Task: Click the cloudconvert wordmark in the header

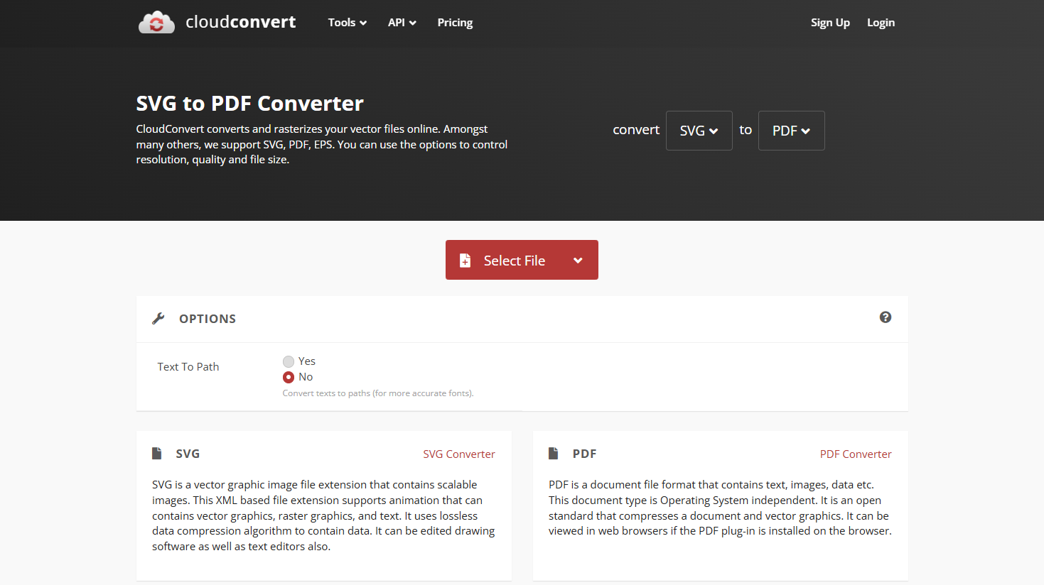Action: click(240, 22)
